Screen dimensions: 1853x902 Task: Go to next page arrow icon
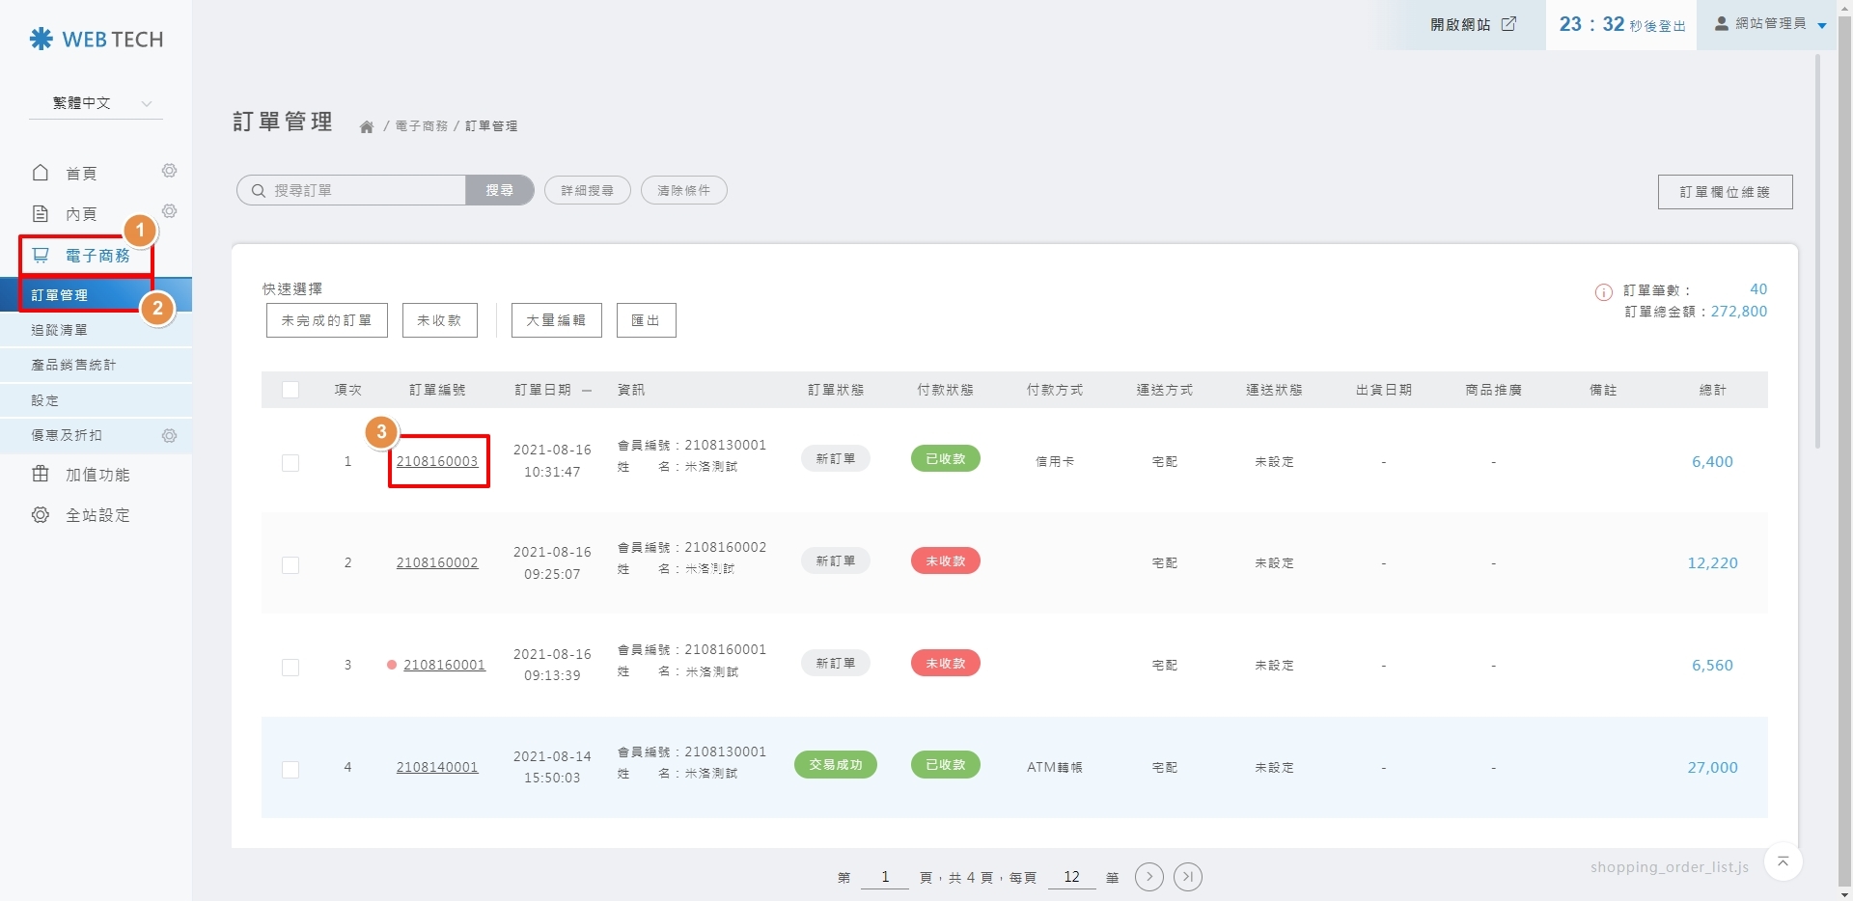click(1148, 877)
